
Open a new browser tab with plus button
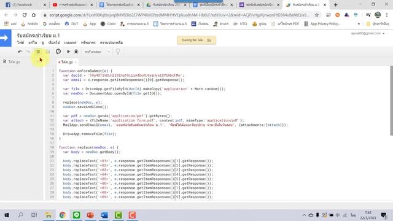[336, 5]
